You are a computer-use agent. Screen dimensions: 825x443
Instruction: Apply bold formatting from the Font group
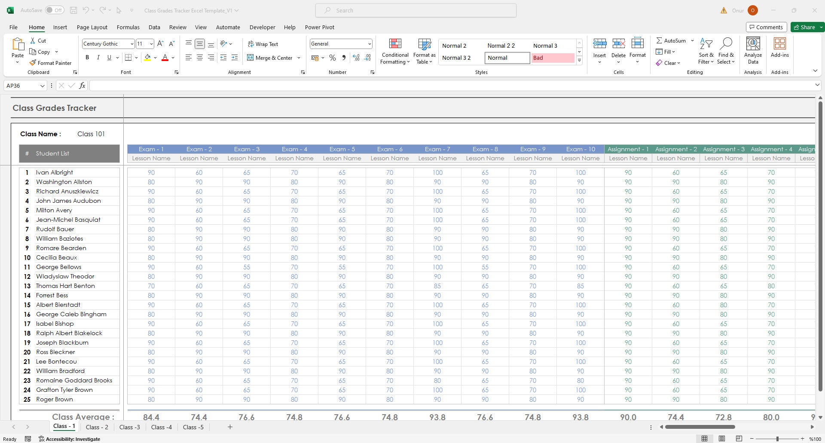87,57
